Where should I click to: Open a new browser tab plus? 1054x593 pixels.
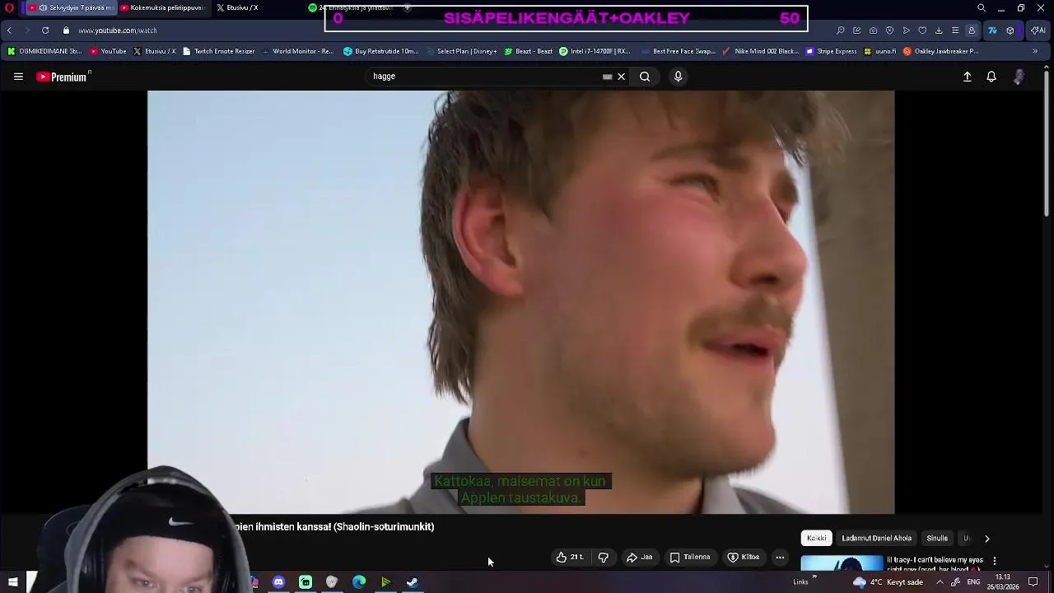tap(407, 8)
